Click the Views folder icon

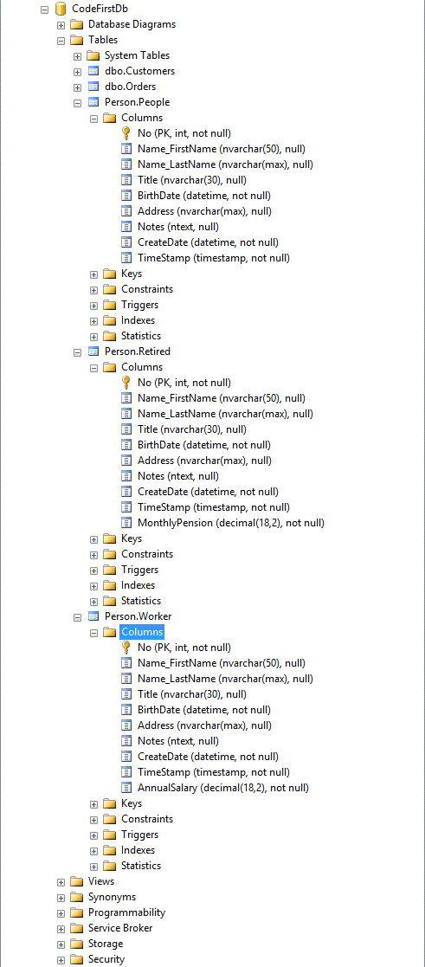76,881
